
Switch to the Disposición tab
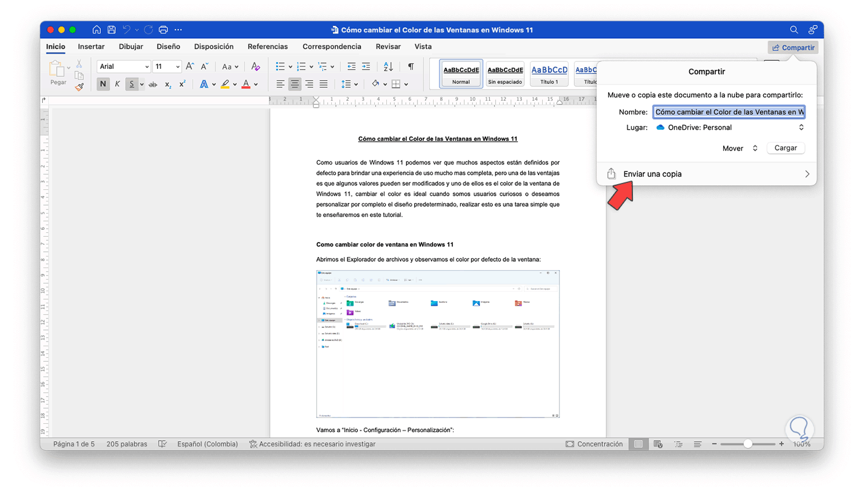pos(214,47)
